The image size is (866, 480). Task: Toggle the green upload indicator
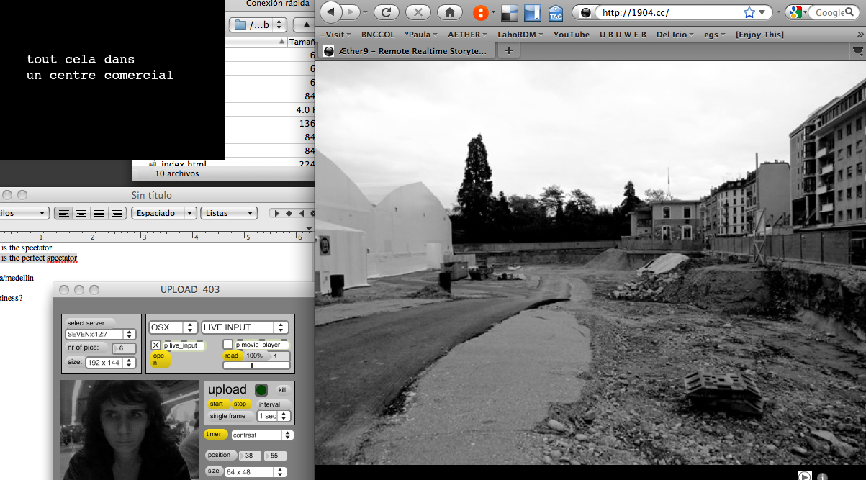click(261, 390)
